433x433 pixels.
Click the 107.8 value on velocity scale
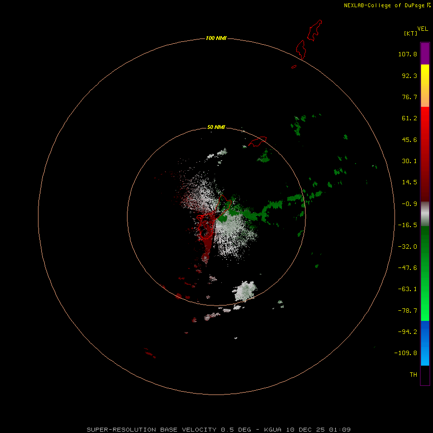[x=408, y=54]
